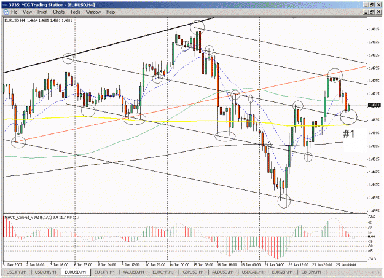
Task: Click the -78.3 MACD scale value
Action: (x=372, y=259)
